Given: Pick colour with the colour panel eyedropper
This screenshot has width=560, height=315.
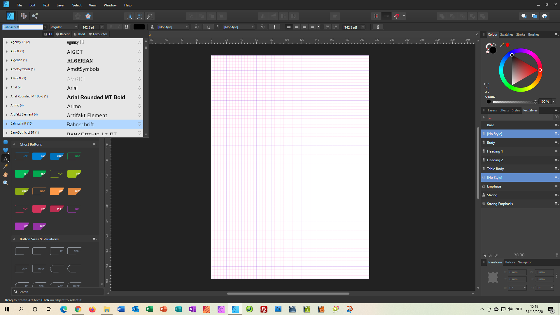Looking at the screenshot, I should pos(502,45).
